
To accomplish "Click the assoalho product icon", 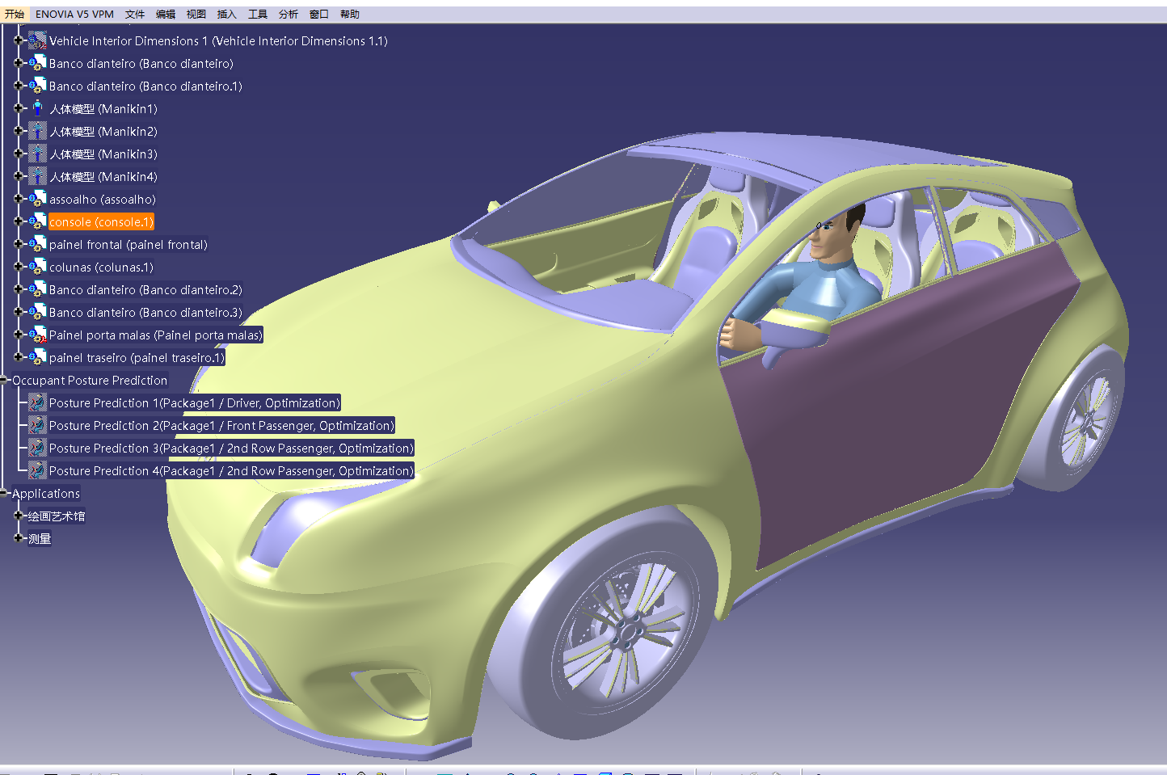I will [x=37, y=199].
